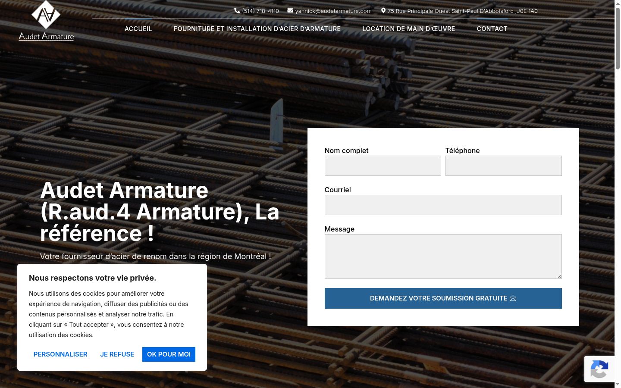Open the Location de main d'œuvre page

pos(409,29)
